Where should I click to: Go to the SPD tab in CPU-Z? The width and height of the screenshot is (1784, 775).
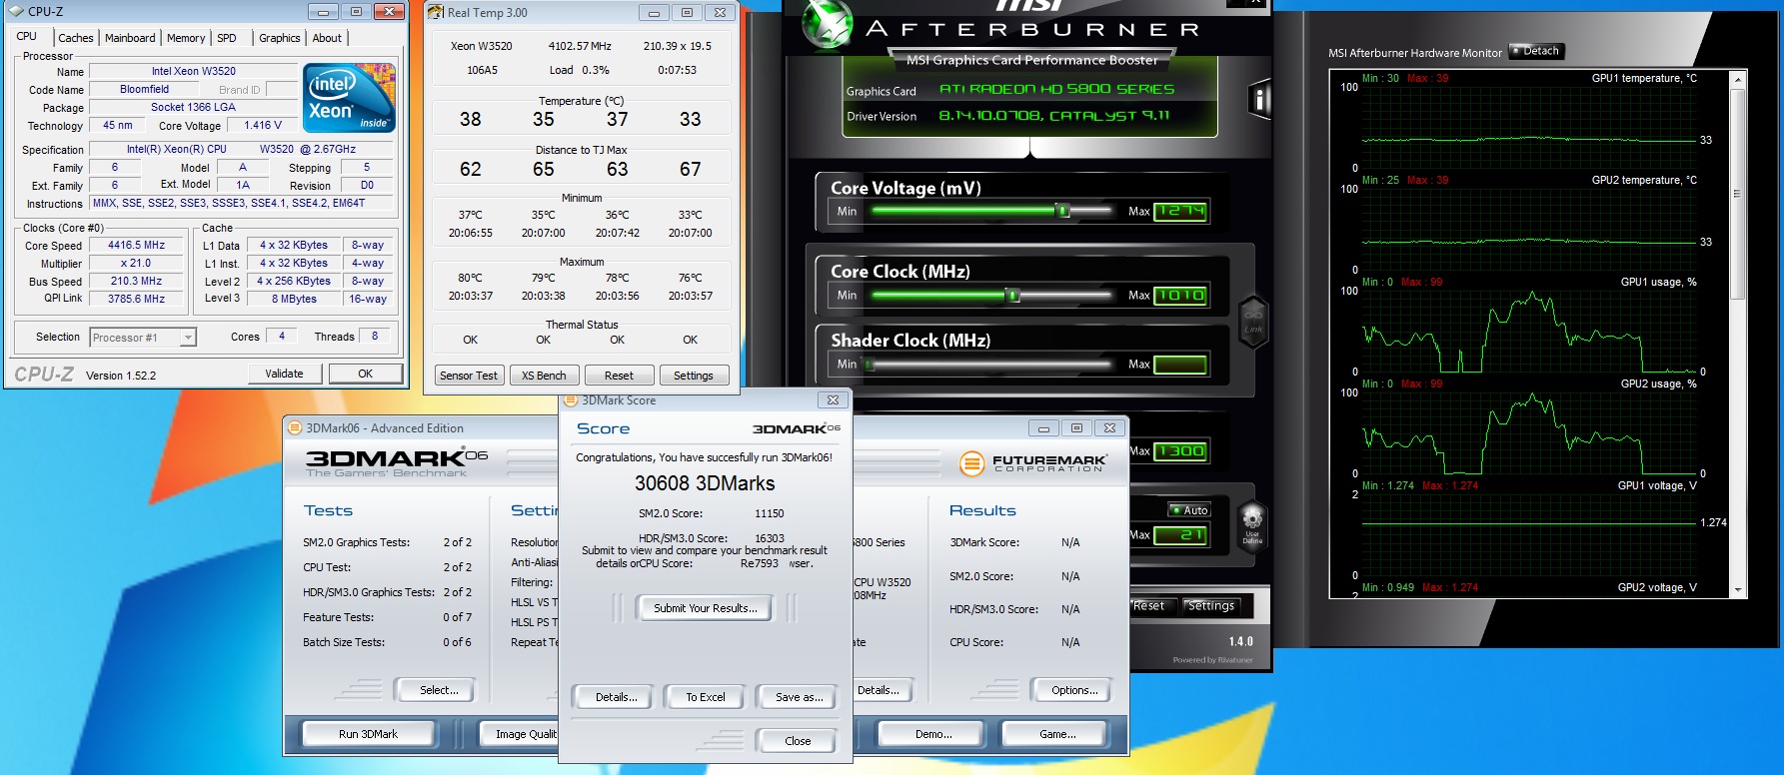[227, 38]
